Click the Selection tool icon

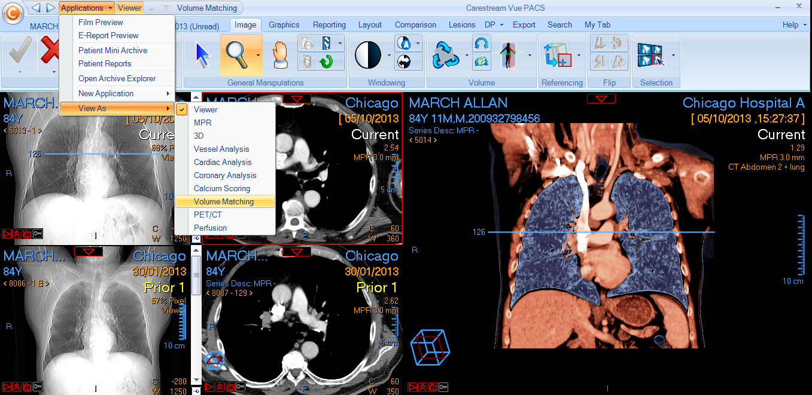(652, 56)
